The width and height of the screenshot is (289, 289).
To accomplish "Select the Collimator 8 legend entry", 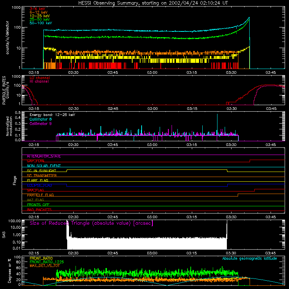I will (x=40, y=119).
